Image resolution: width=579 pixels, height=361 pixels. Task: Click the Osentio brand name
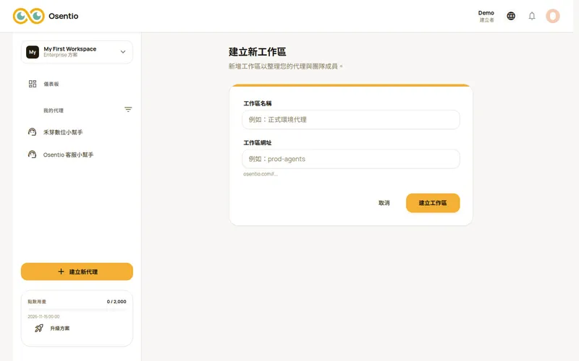click(x=64, y=16)
